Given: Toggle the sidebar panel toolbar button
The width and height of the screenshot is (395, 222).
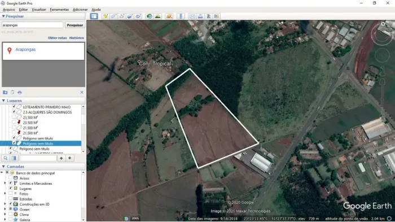Looking at the screenshot, I should coord(94,16).
